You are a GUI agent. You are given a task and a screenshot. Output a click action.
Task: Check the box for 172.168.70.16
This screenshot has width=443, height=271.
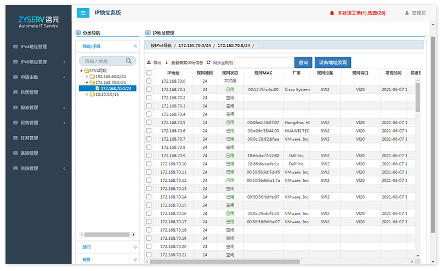click(x=149, y=214)
